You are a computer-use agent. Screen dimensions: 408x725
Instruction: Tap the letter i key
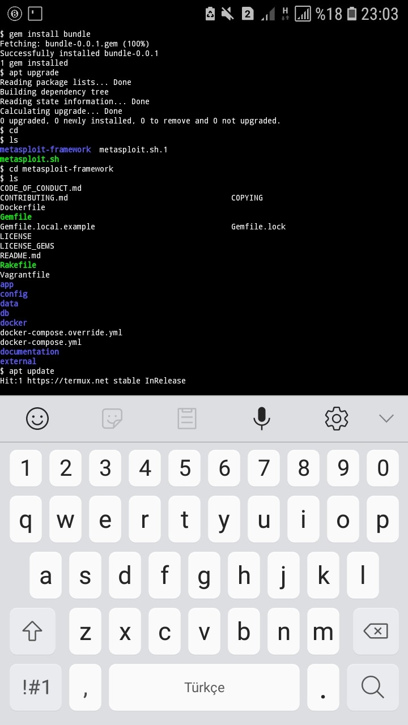304,519
